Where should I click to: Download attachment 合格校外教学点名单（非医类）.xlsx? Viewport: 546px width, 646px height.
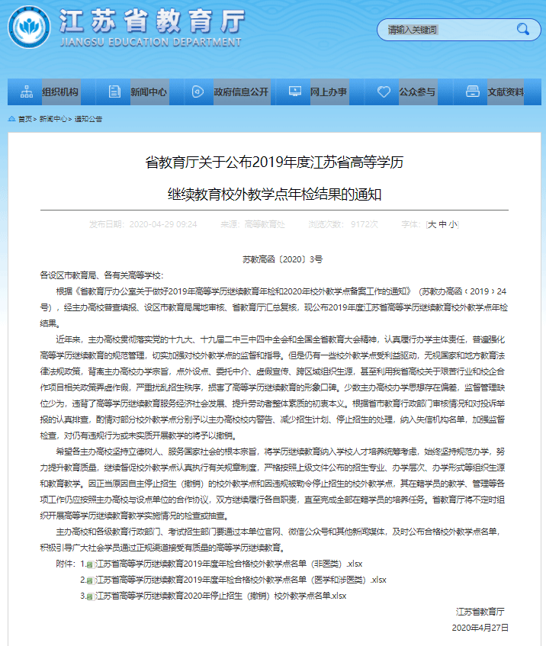[229, 564]
